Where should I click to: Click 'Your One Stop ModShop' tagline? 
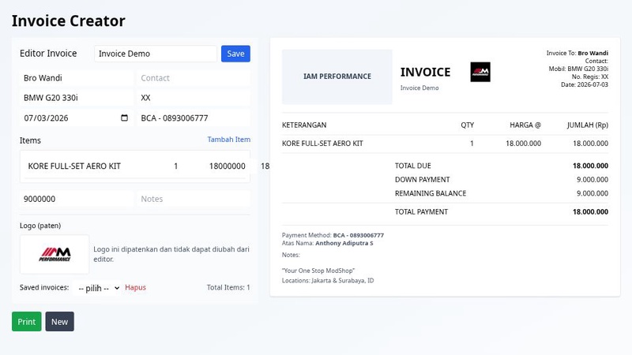pos(318,271)
